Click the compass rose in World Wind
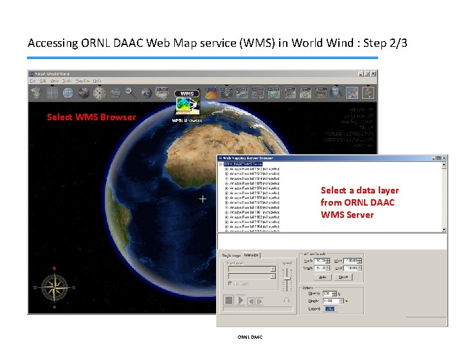Screen dimensions: 463x347 (54, 287)
